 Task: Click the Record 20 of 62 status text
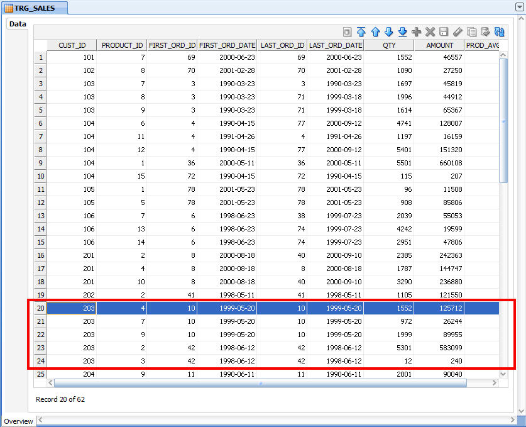pos(60,399)
